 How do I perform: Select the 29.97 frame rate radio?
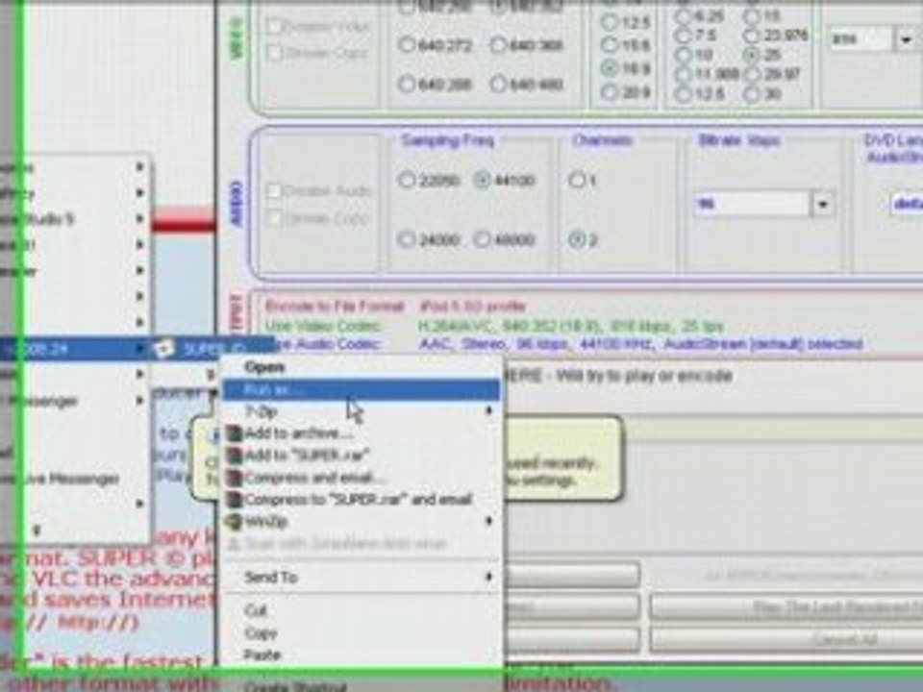click(751, 75)
